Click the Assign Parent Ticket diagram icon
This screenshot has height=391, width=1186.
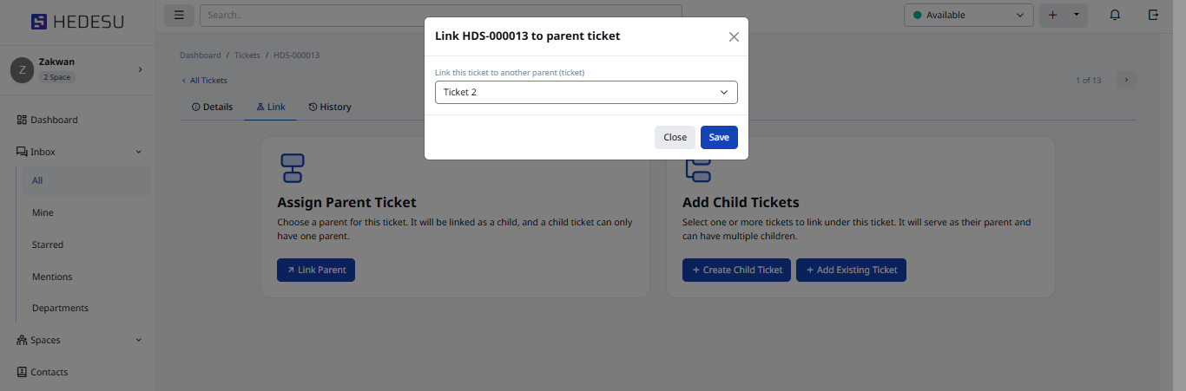292,168
